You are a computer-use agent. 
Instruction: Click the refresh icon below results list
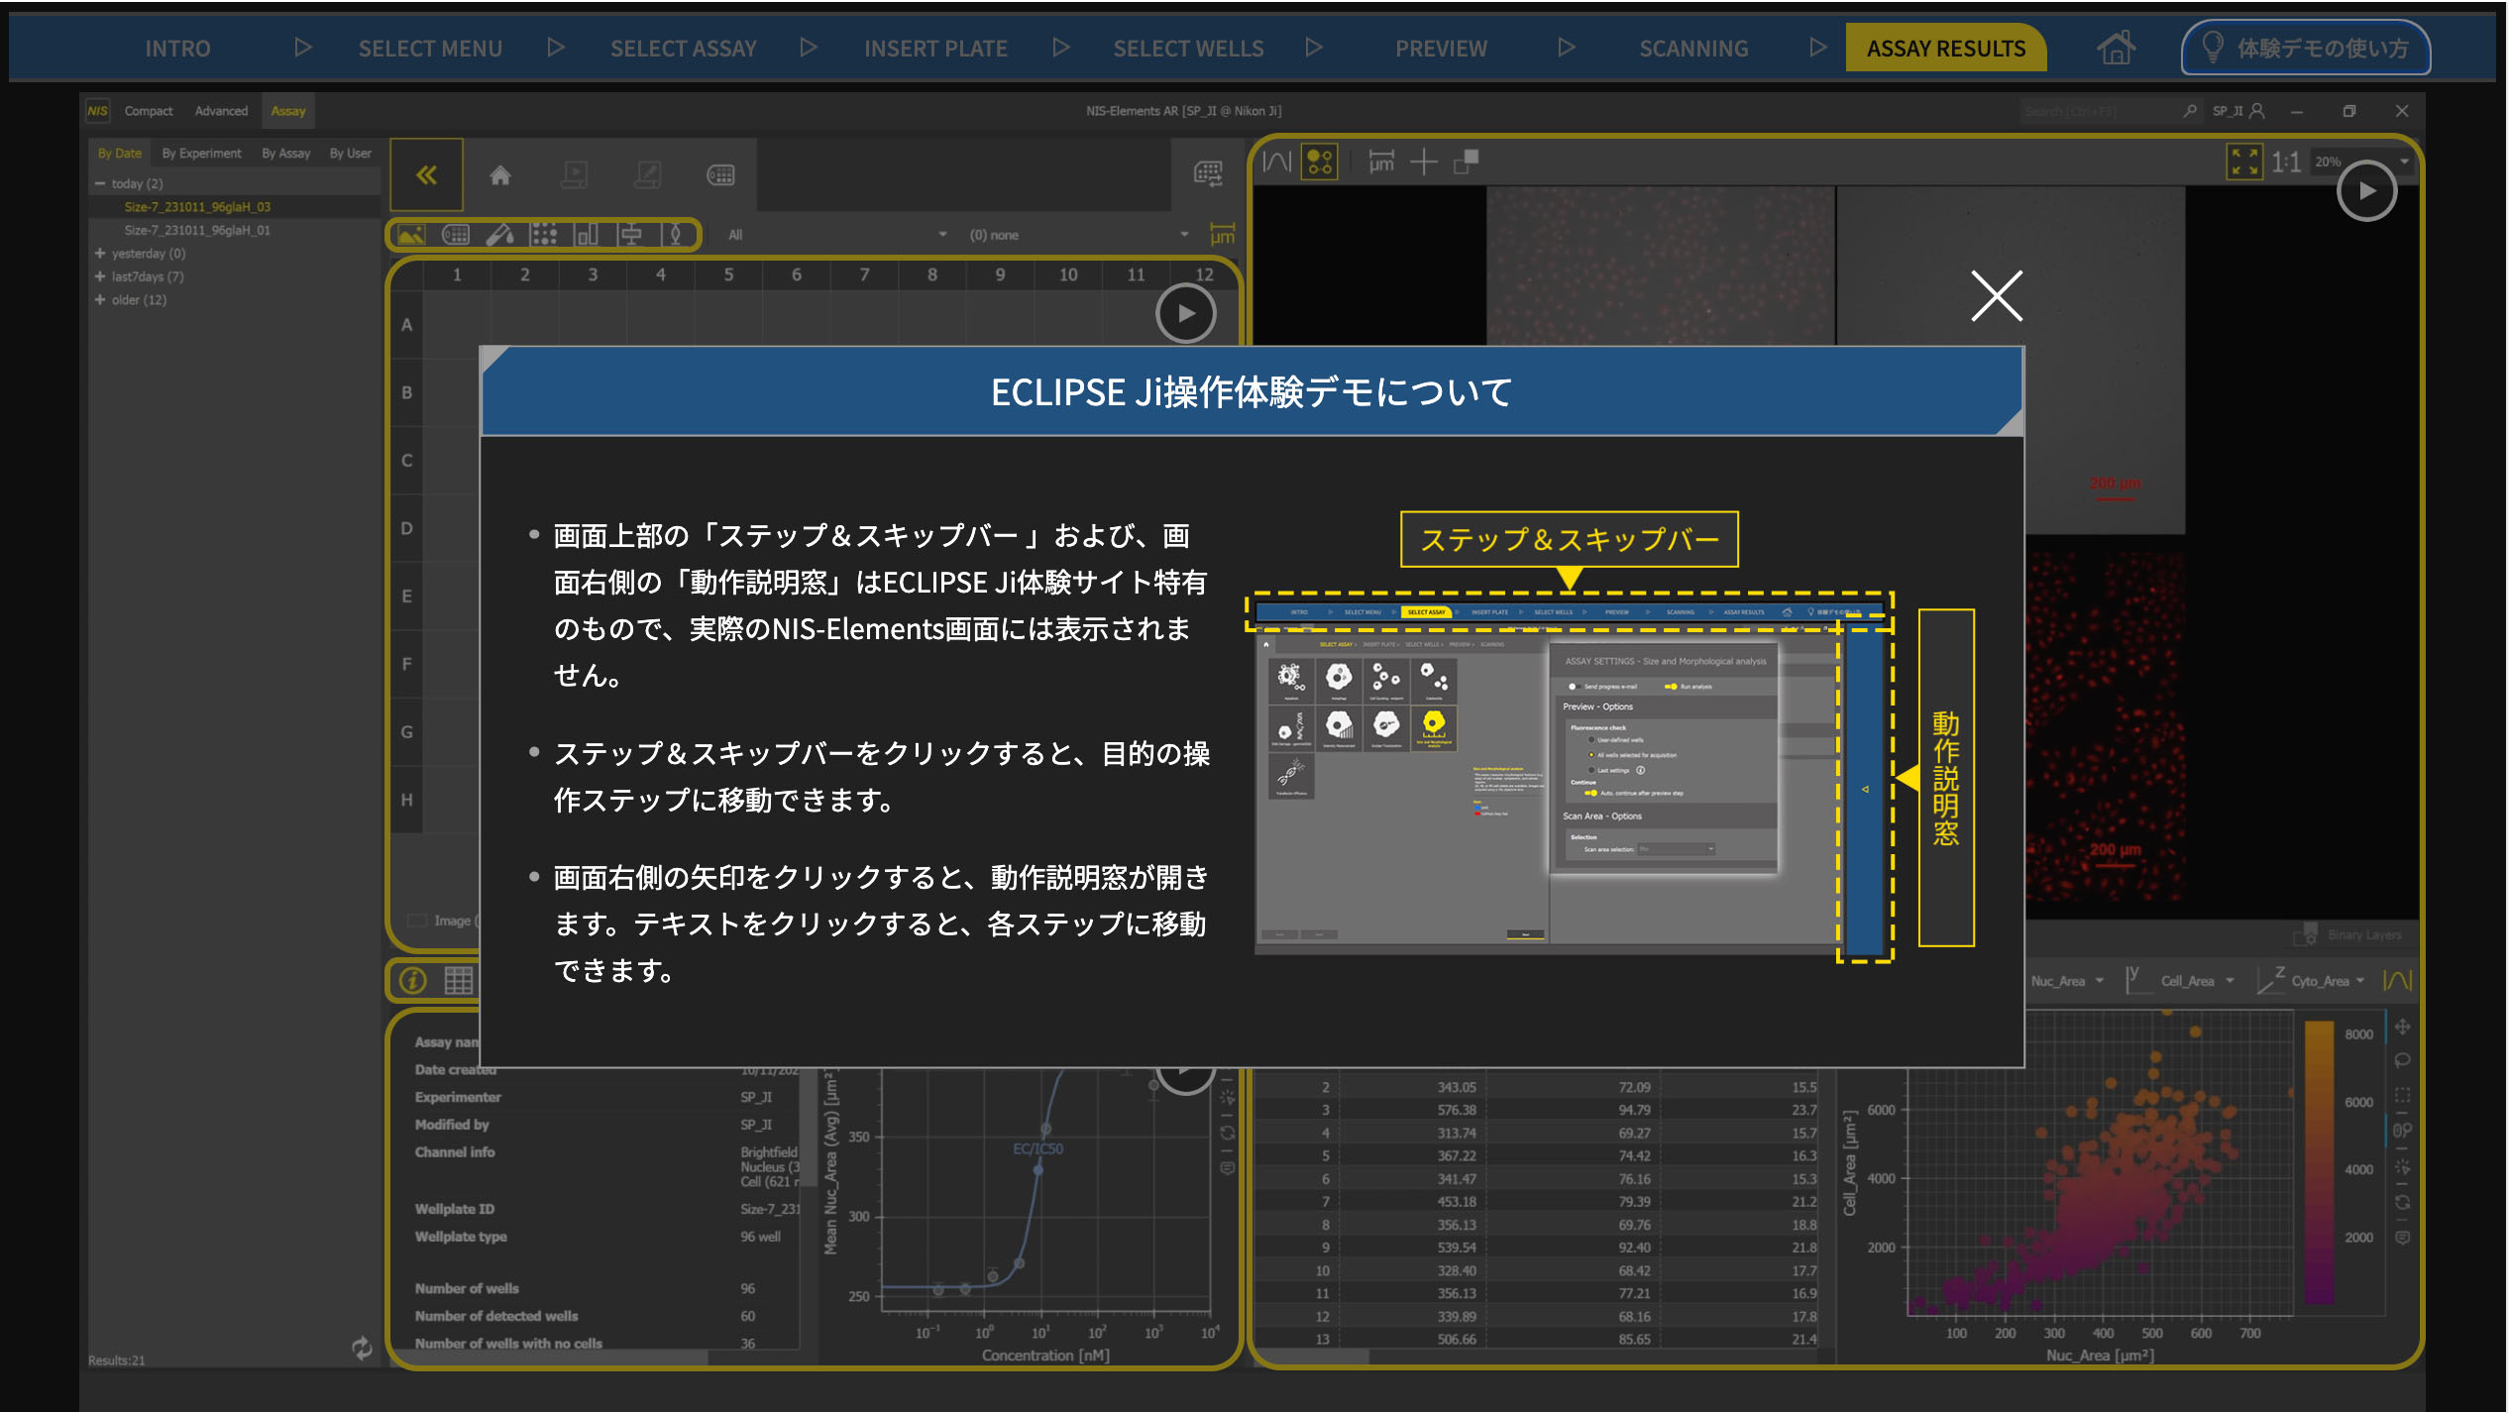362,1347
